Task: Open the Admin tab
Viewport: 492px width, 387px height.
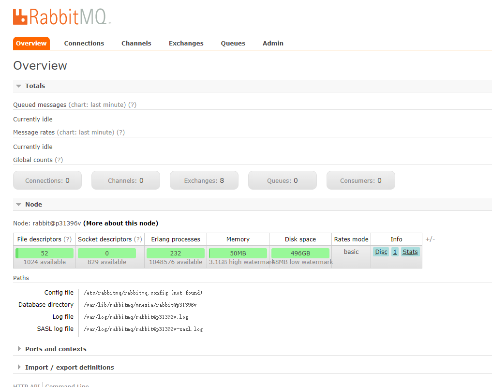Action: tap(273, 44)
